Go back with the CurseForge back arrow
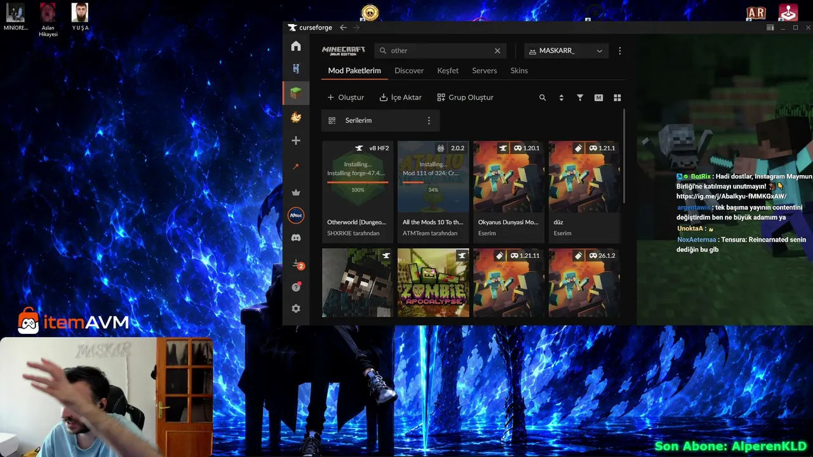 343,27
